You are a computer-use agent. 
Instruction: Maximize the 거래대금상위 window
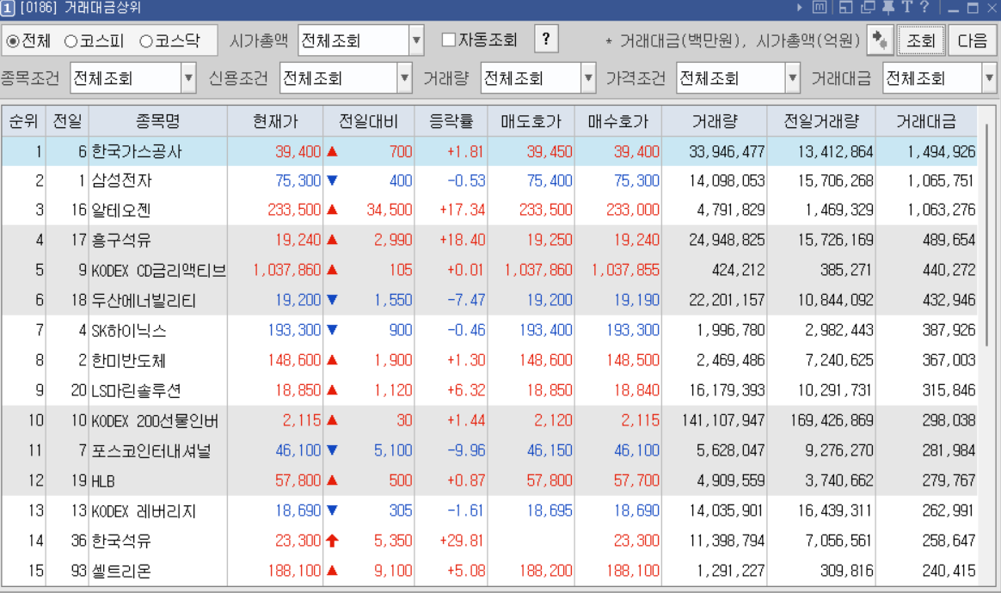(973, 9)
